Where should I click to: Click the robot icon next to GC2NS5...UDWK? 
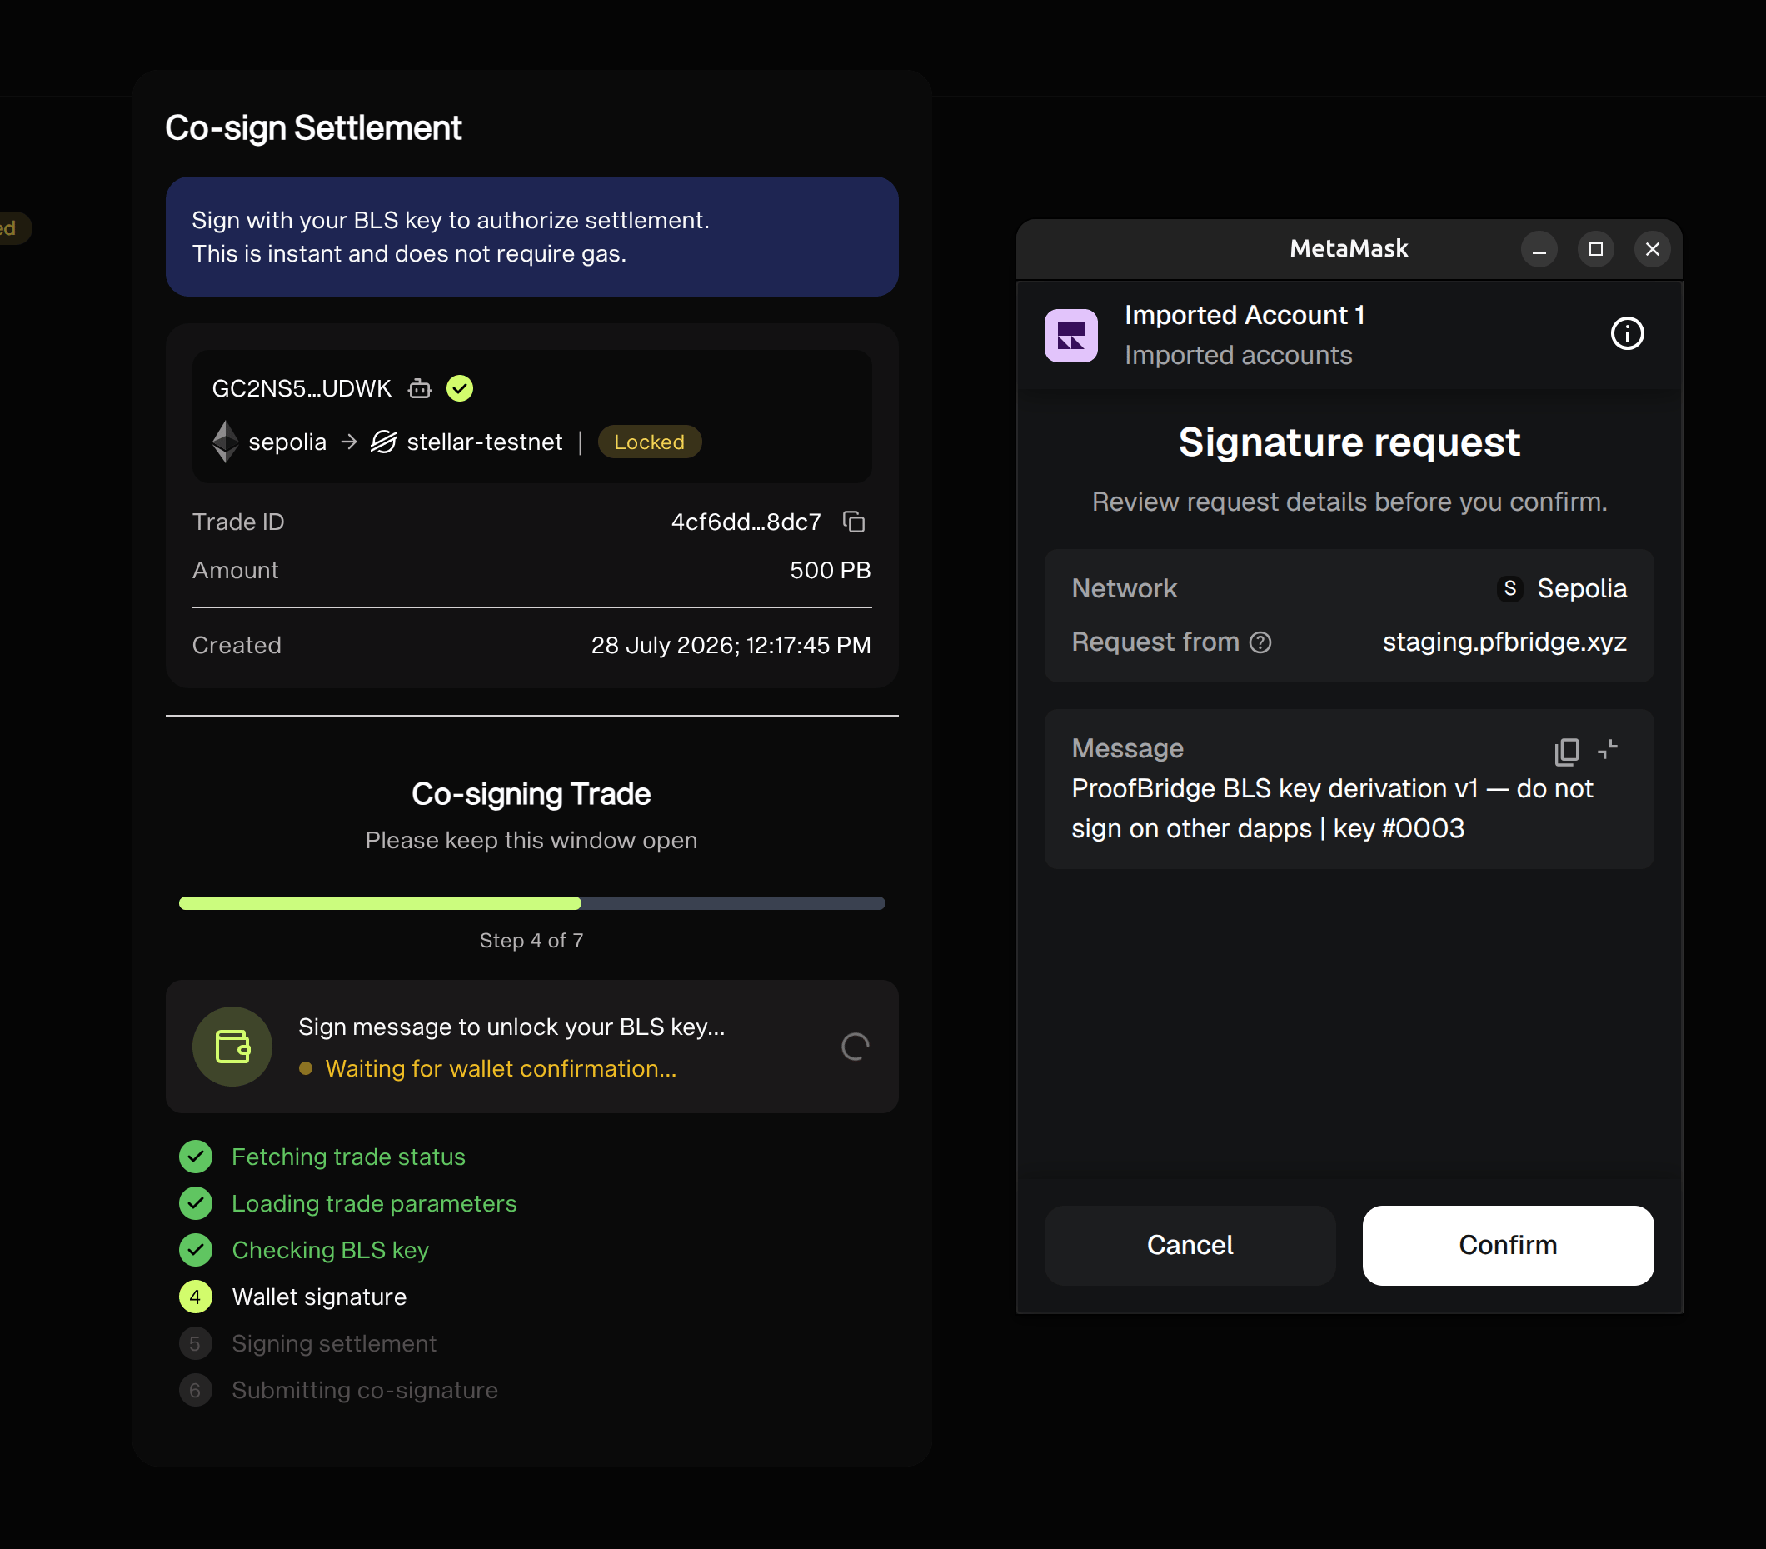(x=420, y=389)
